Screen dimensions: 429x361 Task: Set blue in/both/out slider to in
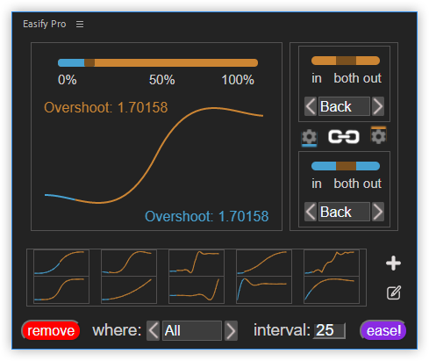(324, 166)
